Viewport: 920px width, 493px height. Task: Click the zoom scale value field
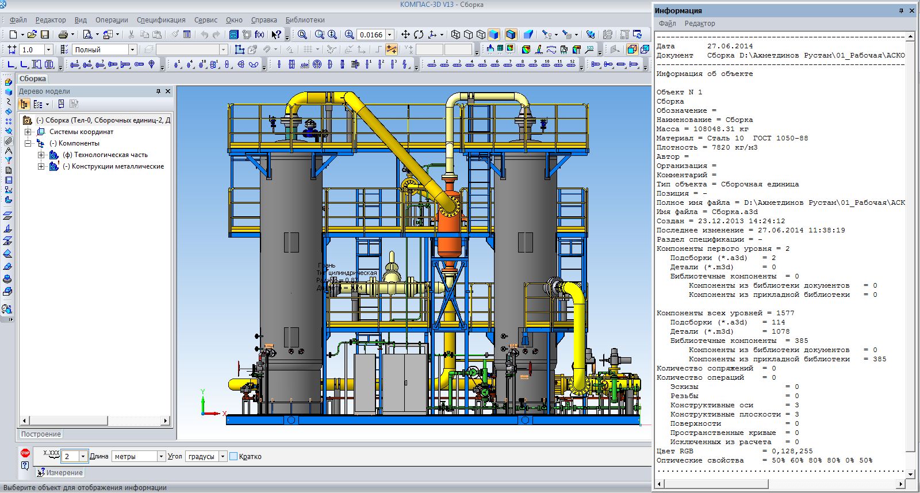371,35
